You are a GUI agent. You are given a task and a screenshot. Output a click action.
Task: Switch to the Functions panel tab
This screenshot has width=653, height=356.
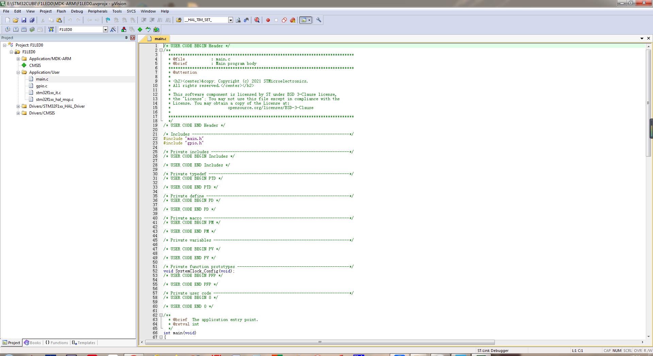pos(56,343)
